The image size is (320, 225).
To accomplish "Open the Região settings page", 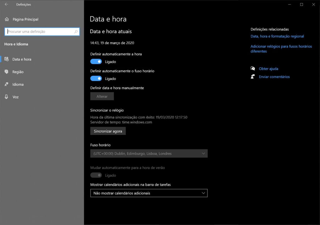I will pos(18,72).
